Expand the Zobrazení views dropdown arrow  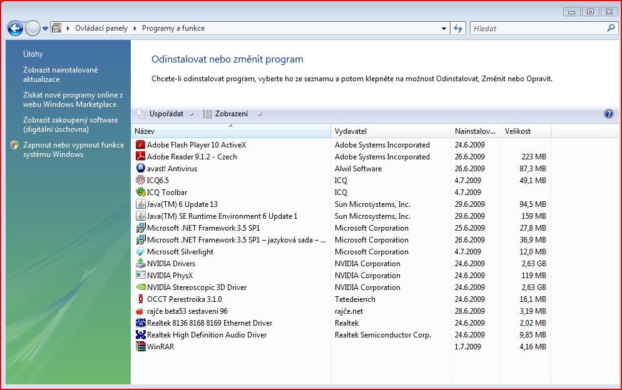point(259,114)
